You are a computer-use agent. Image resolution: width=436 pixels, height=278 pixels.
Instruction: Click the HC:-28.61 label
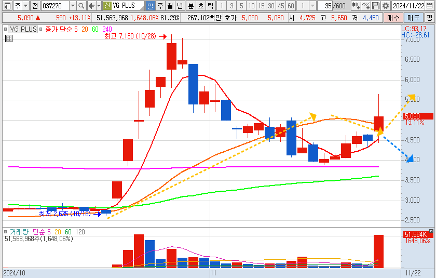[x=415, y=35]
